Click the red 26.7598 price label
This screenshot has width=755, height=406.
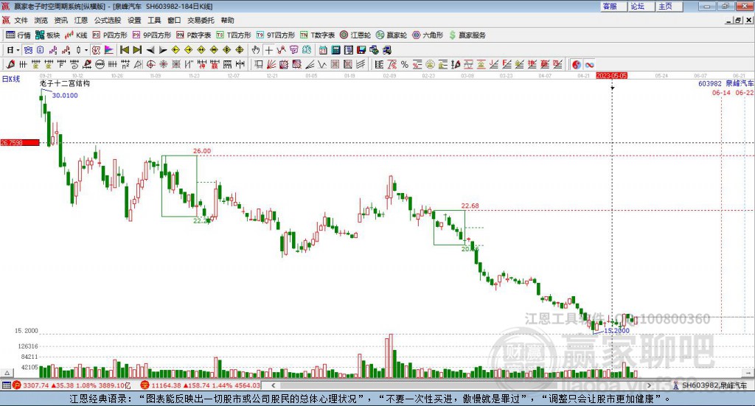click(x=20, y=142)
